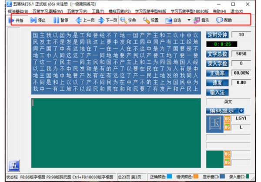Click the 文字总数 label button
The width and height of the screenshot is (261, 182).
click(217, 54)
